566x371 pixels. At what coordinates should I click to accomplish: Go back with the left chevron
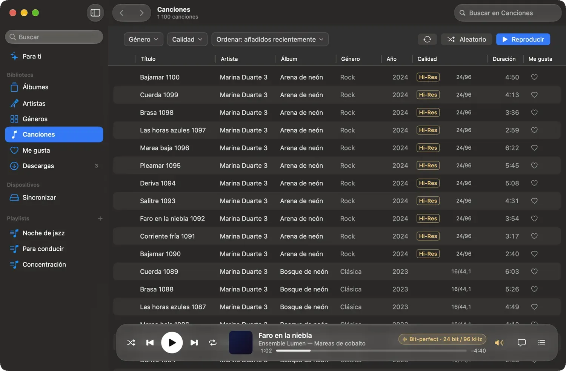pos(122,13)
